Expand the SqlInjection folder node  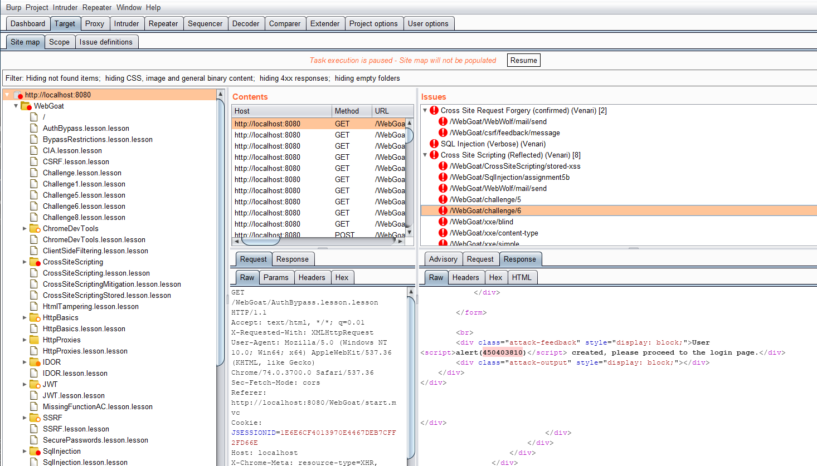pos(25,451)
